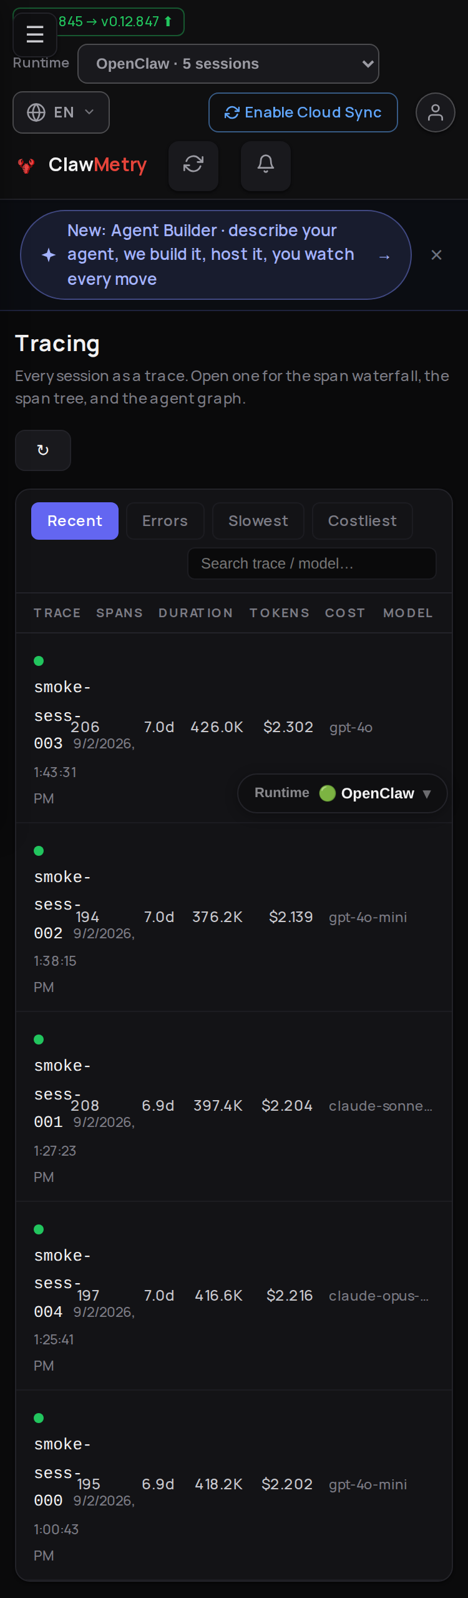
Task: Open the notifications bell
Action: [266, 166]
